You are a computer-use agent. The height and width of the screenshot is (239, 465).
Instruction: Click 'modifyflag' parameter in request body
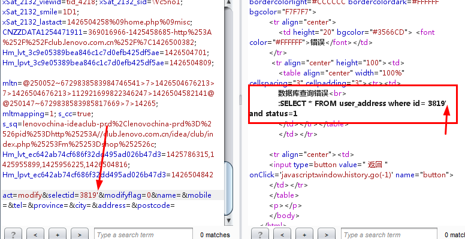(122, 195)
